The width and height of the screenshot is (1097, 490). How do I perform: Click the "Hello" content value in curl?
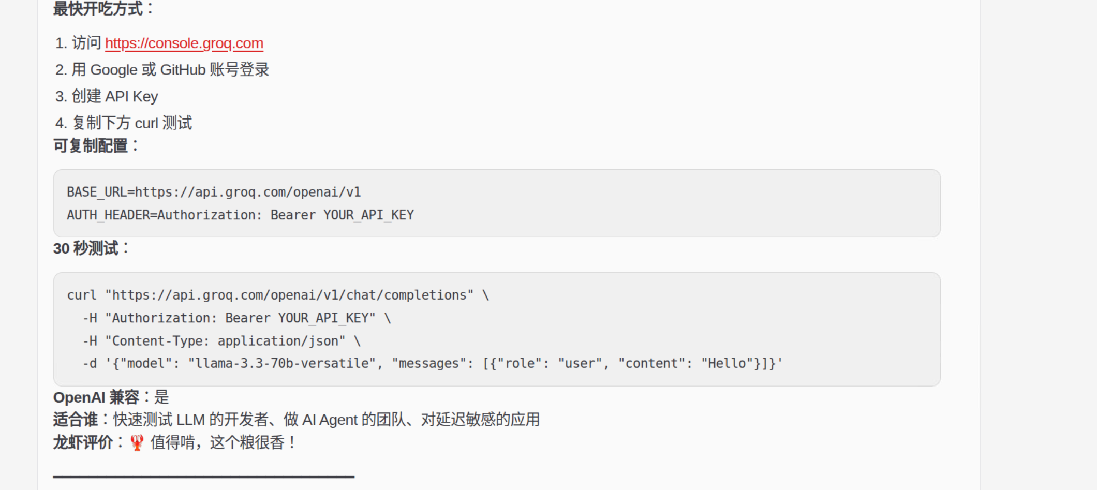[728, 363]
